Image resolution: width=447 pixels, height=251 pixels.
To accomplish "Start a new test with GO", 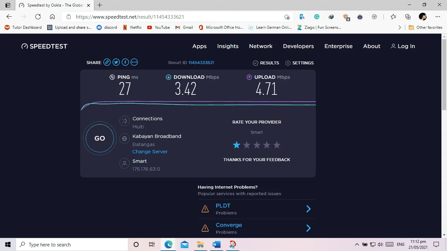I will 100,138.
